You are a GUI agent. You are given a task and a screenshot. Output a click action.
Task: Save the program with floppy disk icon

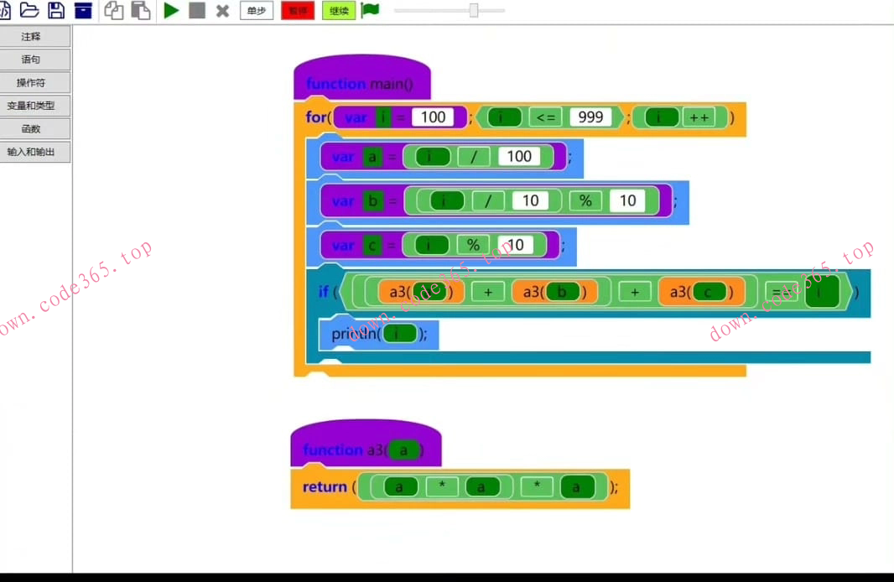coord(56,10)
